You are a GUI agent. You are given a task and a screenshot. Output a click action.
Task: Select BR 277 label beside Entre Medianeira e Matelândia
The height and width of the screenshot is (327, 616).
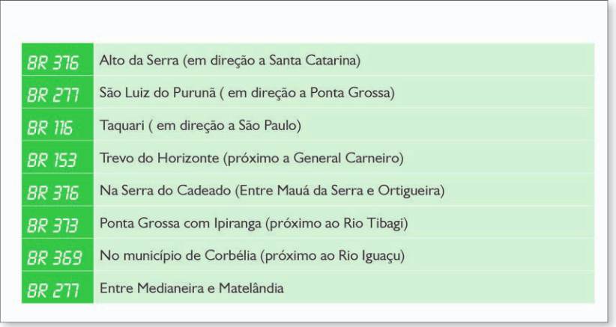coord(52,290)
